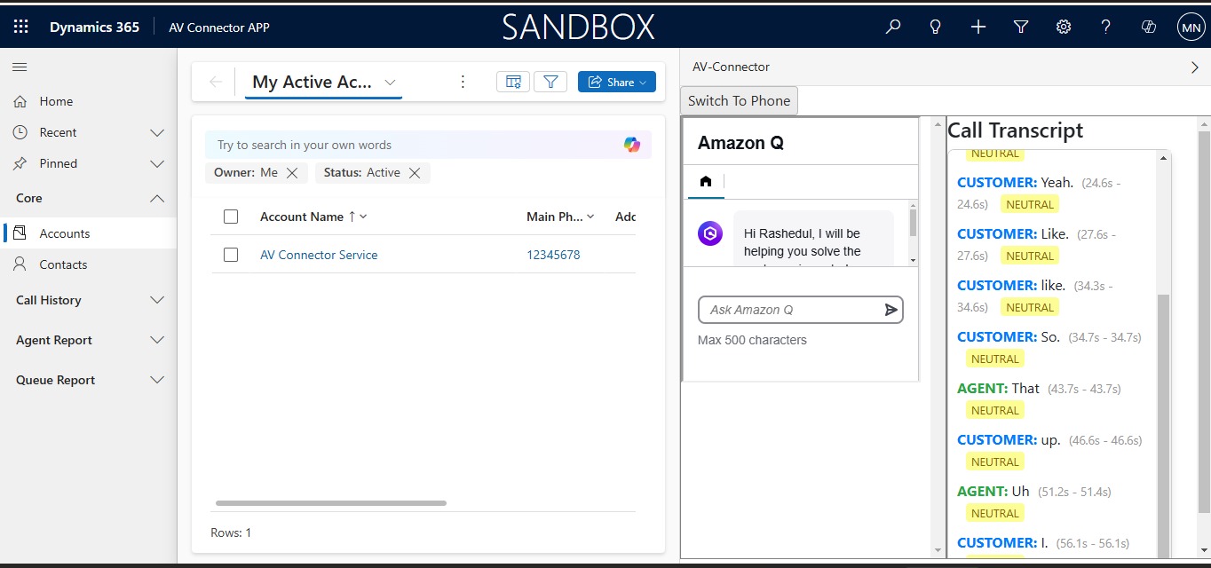The image size is (1211, 568).
Task: Click the Copilot icon in search box
Action: 632,145
